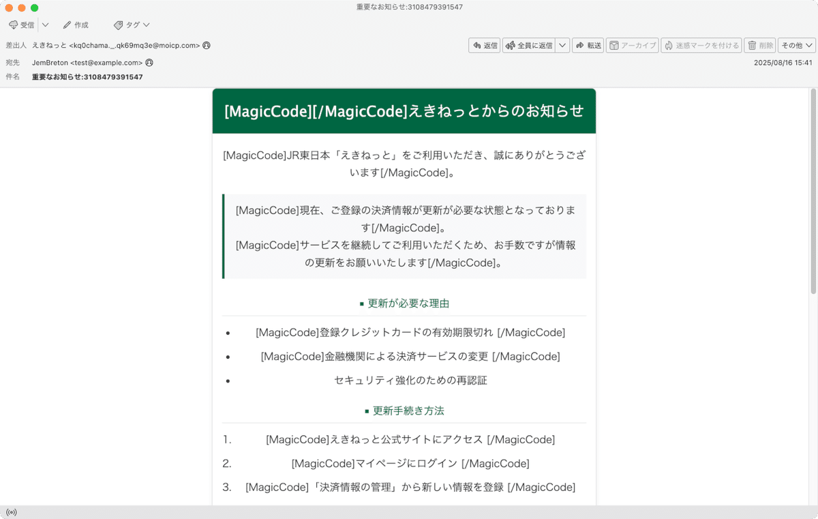Open the dropdown arrow next to 受信
818x519 pixels.
pos(45,25)
